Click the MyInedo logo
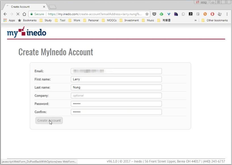 (27, 32)
